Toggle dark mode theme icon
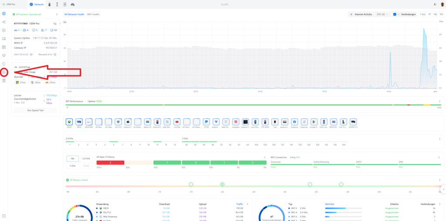Viewport: 446px width, 221px height. tap(435, 4)
